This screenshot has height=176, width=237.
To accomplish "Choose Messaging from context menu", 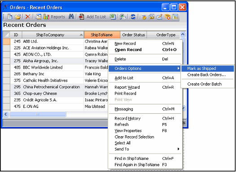I will pos(145,109).
